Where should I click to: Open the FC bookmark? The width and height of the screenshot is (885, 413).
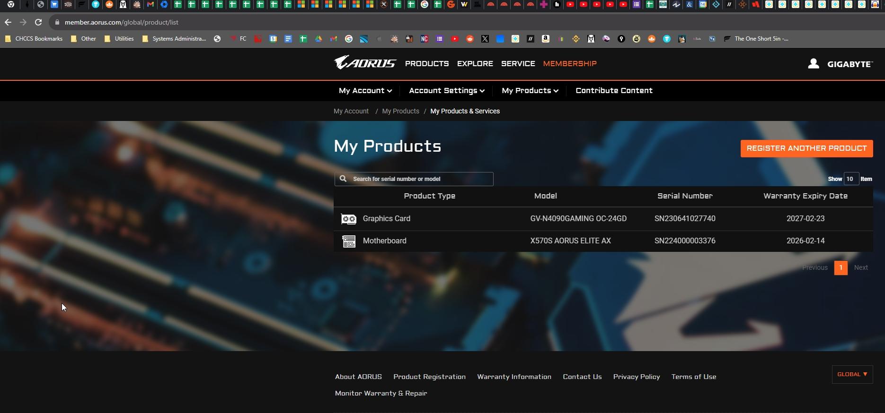pyautogui.click(x=238, y=39)
